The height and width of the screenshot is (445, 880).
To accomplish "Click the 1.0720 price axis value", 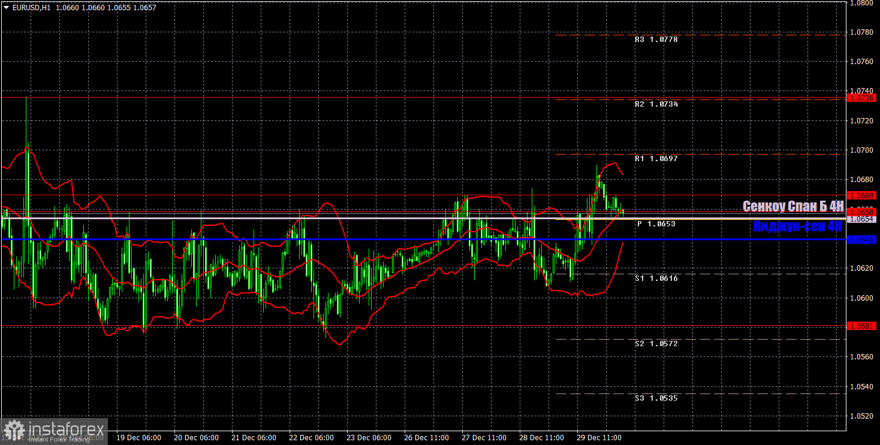I will (862, 120).
